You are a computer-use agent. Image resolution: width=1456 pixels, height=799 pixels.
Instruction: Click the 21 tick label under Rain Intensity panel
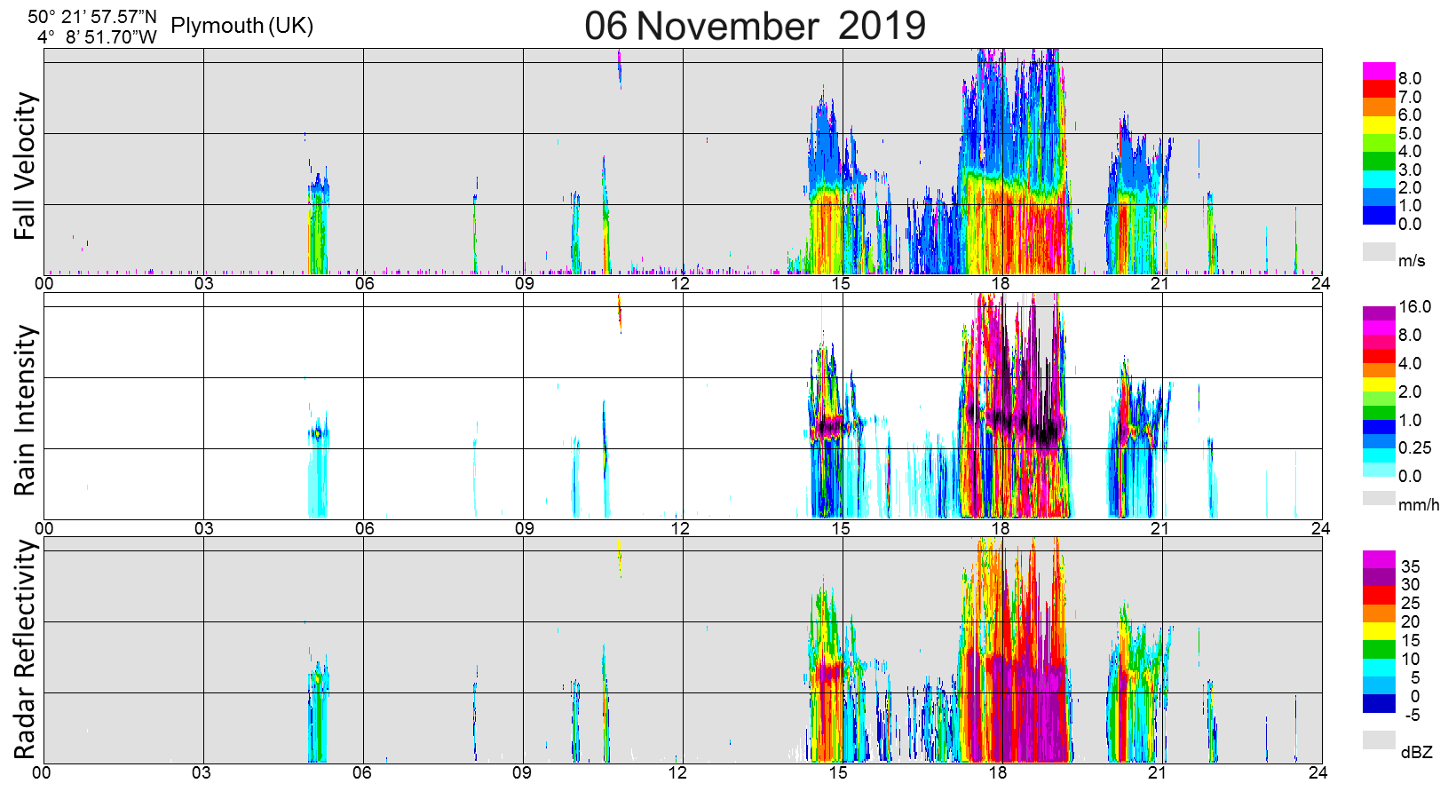click(x=1159, y=528)
